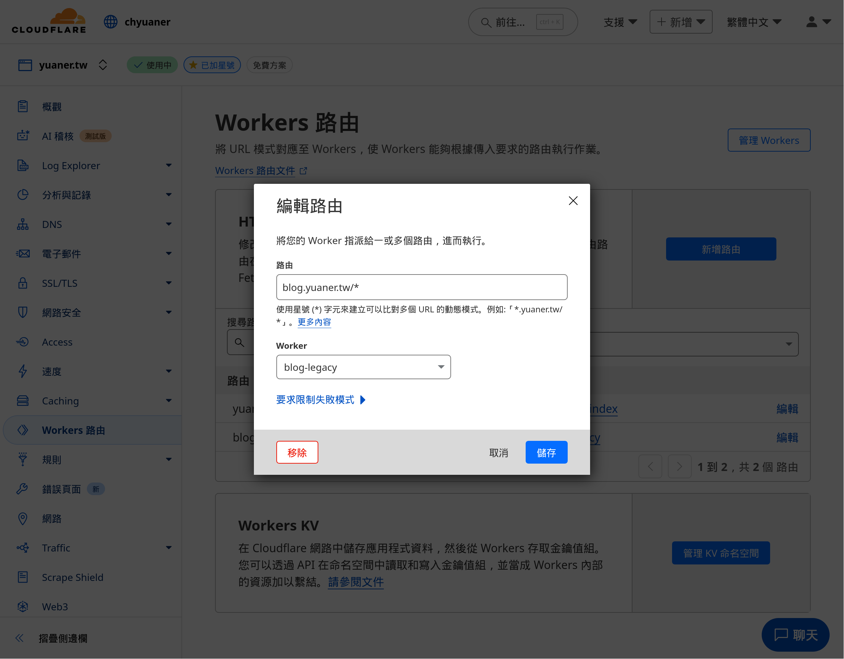This screenshot has width=844, height=659.
Task: Open the yuaner.tw domain switcher arrows
Action: tap(103, 65)
